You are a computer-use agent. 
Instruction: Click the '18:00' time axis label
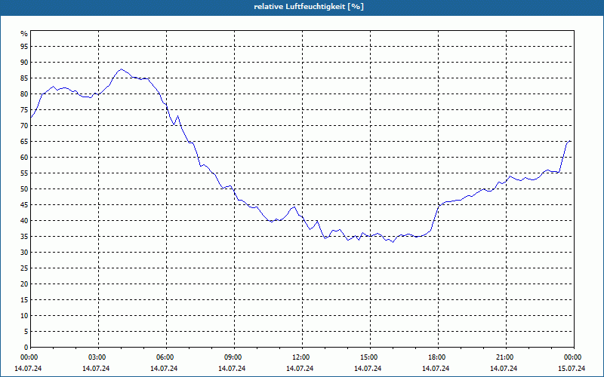point(436,357)
